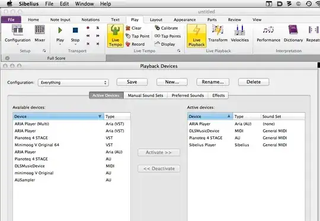Open the Apple menu

point(9,4)
